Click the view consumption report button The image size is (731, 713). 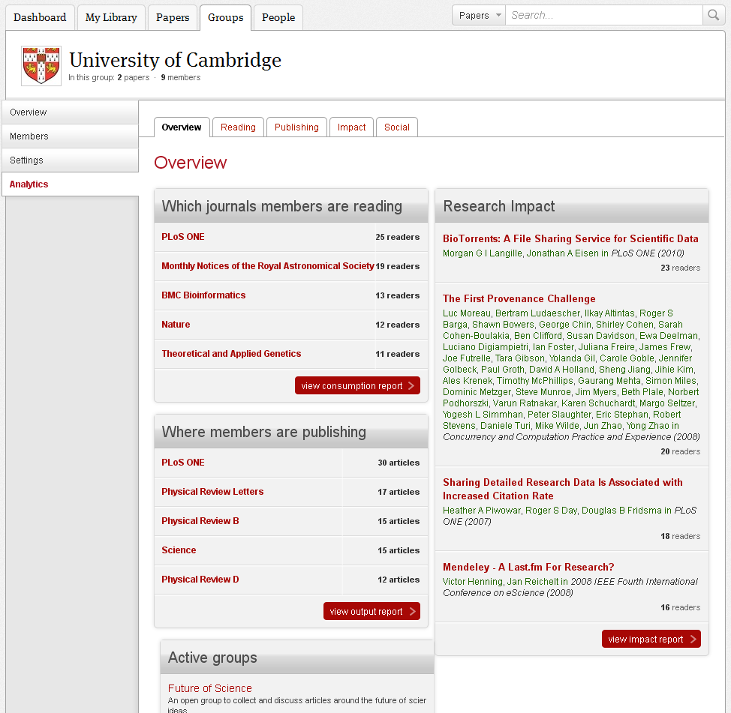click(357, 385)
